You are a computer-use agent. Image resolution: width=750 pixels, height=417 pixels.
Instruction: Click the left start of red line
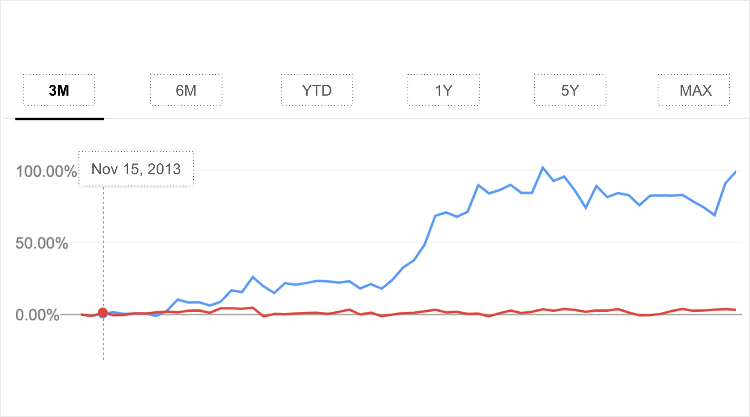tap(82, 314)
